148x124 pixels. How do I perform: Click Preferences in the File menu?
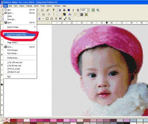tap(13, 58)
